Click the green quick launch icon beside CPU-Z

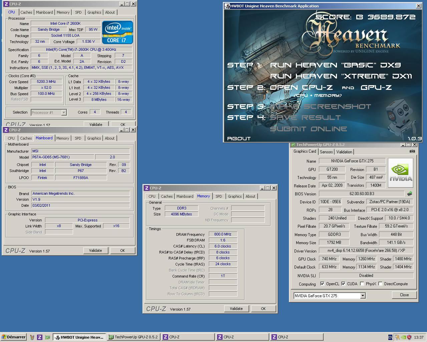[x=47, y=337]
